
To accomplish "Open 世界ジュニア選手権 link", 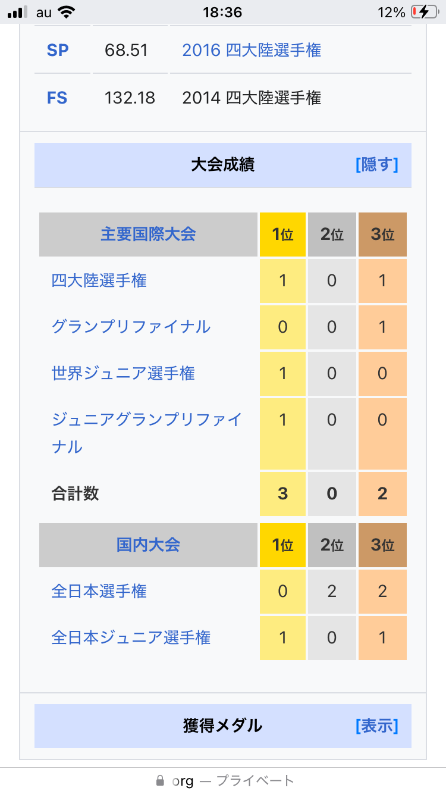I will point(123,373).
